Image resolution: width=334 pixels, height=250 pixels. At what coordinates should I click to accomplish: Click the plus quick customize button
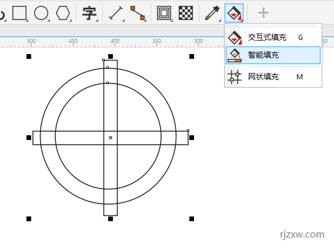(263, 13)
